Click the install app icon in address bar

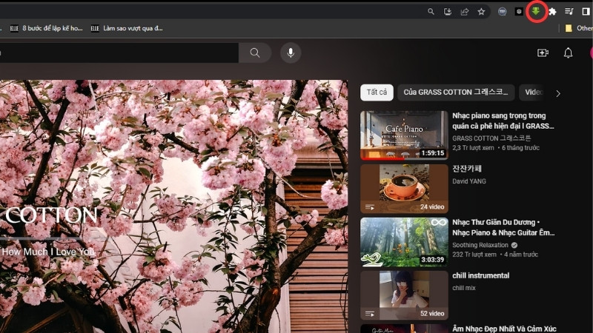[448, 11]
